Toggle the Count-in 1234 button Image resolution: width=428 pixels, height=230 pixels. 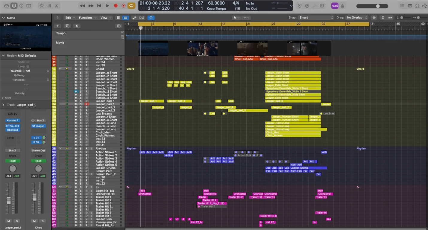(335, 6)
